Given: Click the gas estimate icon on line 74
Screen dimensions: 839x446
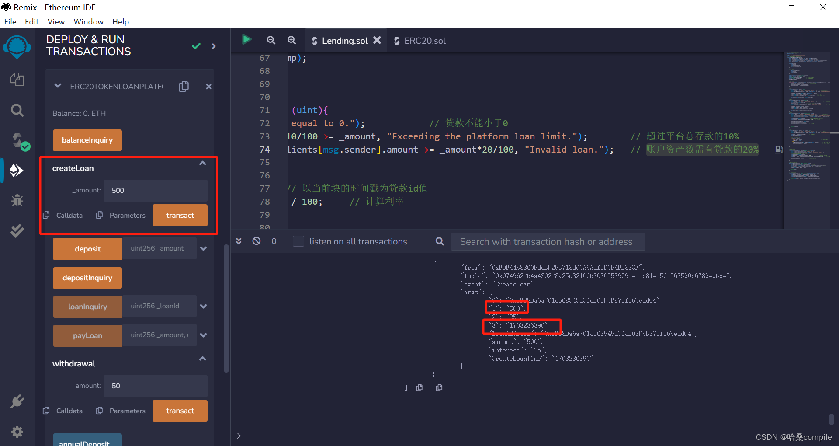Looking at the screenshot, I should 779,150.
